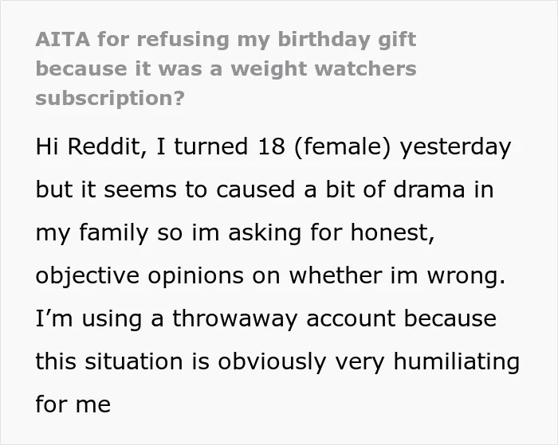Image resolution: width=558 pixels, height=445 pixels.
Task: Click "weight watchers" in the title
Action: tap(324, 69)
